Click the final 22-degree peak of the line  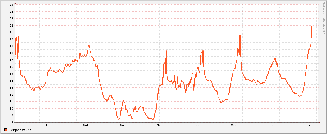tap(311, 26)
